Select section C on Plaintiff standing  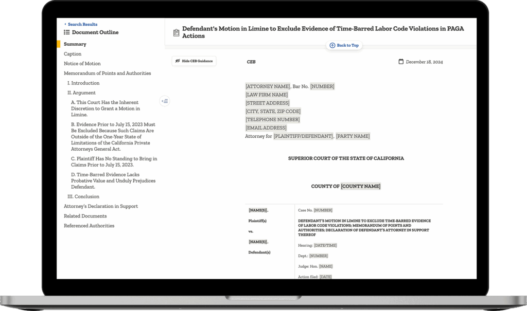114,162
